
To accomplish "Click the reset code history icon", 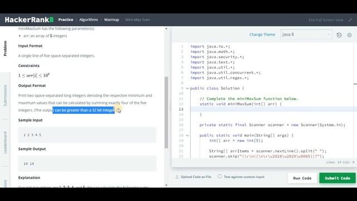I will pos(339,35).
